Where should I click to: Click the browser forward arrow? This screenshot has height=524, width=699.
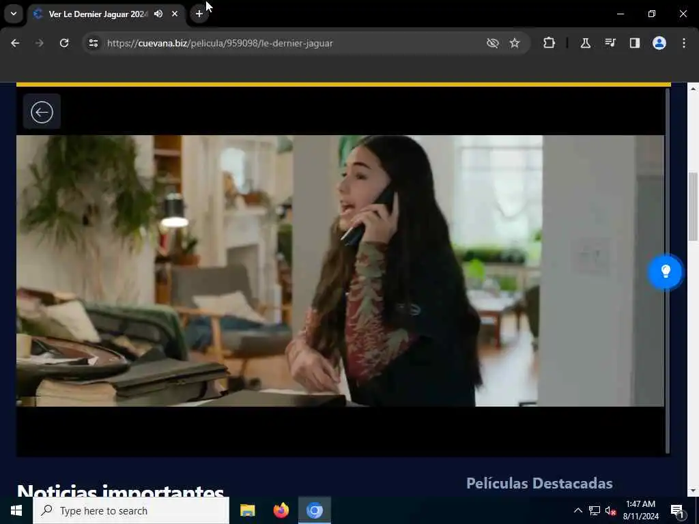[x=39, y=43]
